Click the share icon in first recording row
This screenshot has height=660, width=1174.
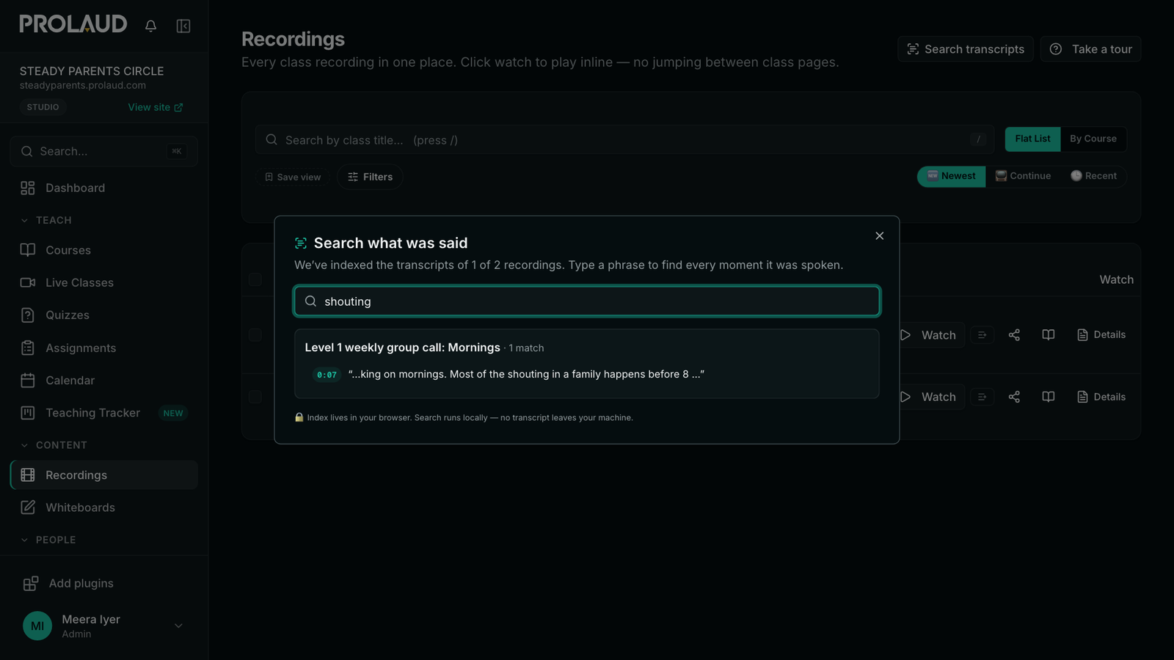pyautogui.click(x=1014, y=334)
